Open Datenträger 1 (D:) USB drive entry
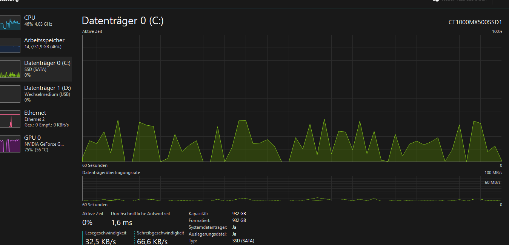Screen dimensions: 509x245 click(36, 94)
